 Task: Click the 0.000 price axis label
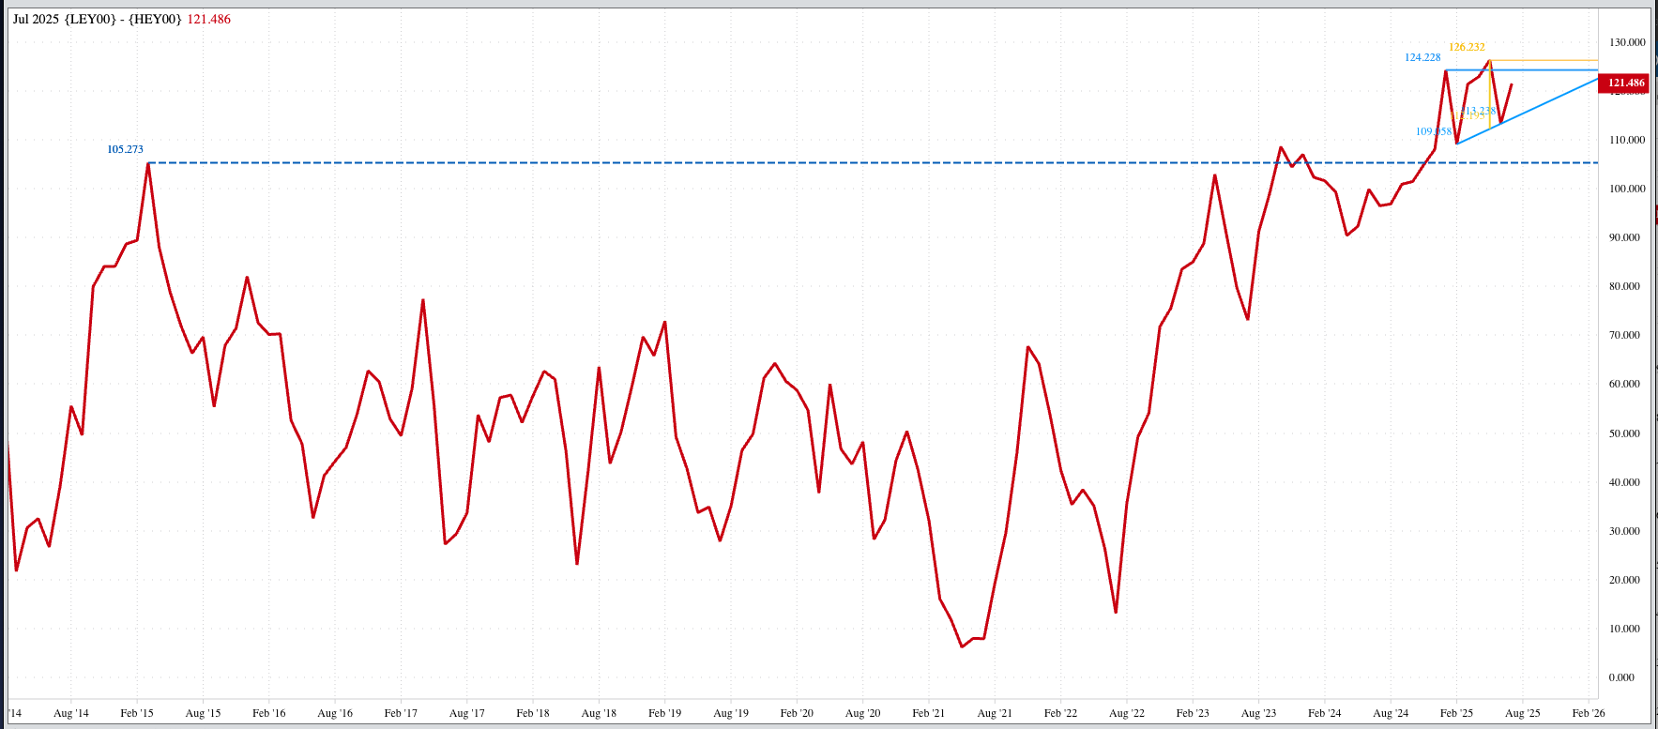click(x=1620, y=677)
